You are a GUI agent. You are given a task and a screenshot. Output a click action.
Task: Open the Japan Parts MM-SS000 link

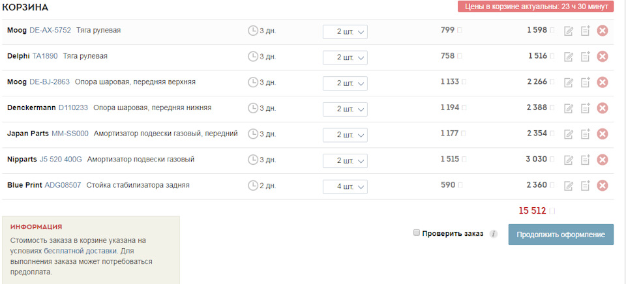pos(70,134)
